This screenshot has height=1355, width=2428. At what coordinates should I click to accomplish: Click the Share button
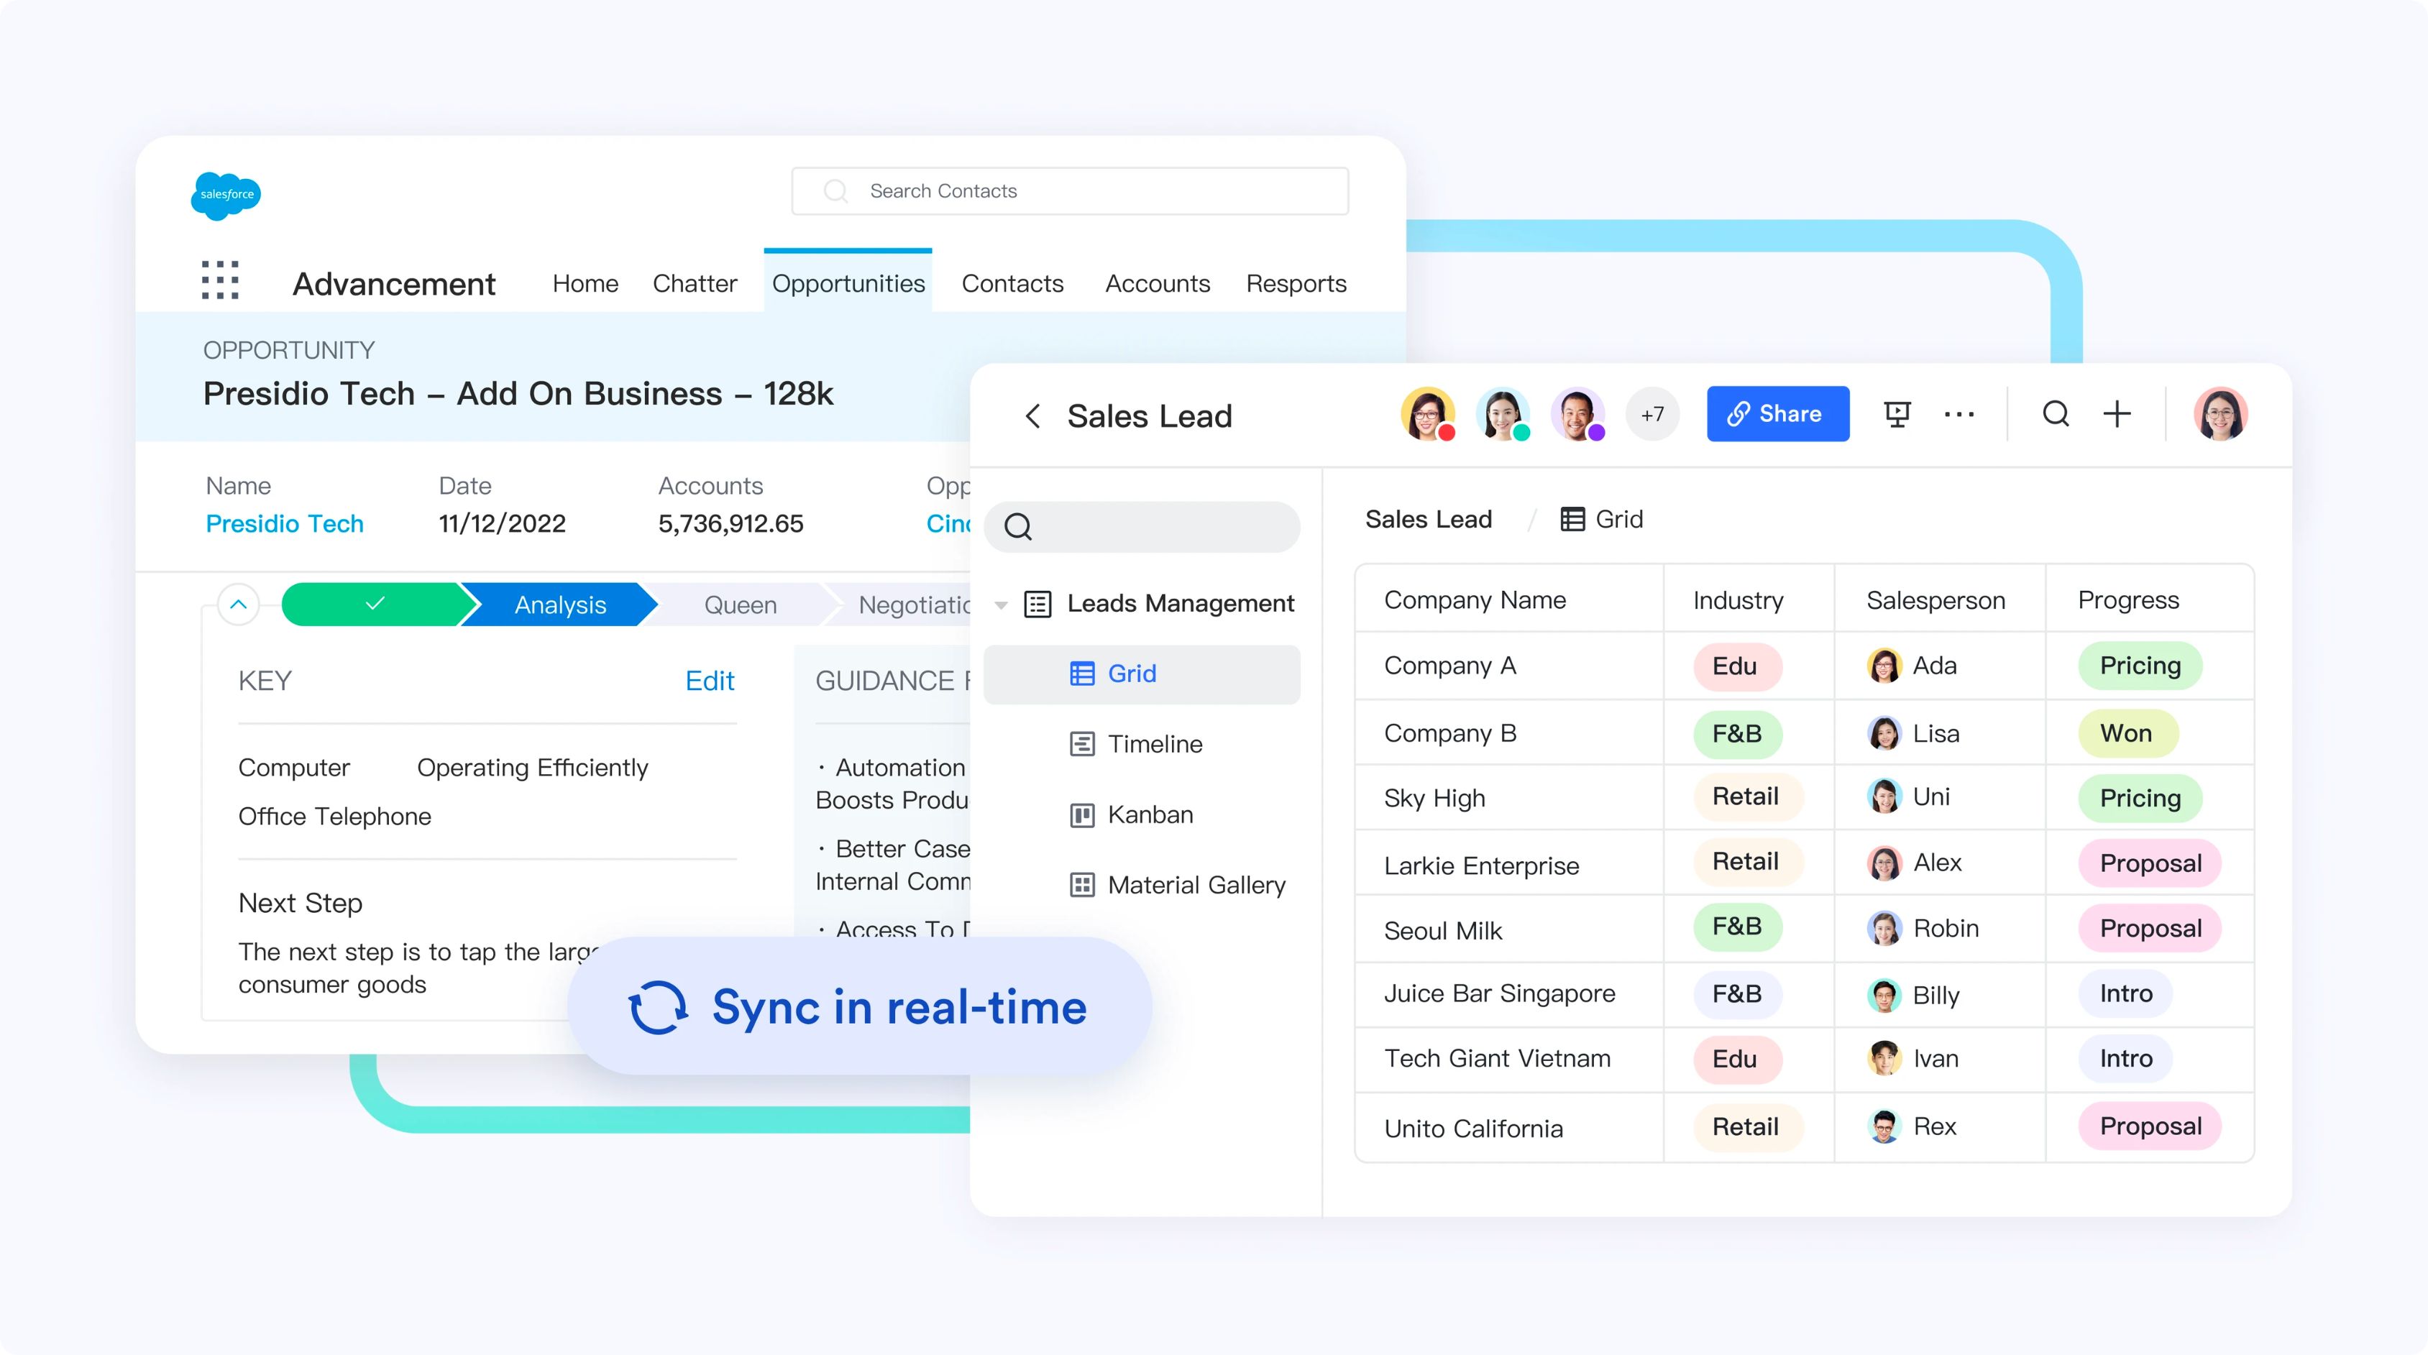click(x=1777, y=413)
